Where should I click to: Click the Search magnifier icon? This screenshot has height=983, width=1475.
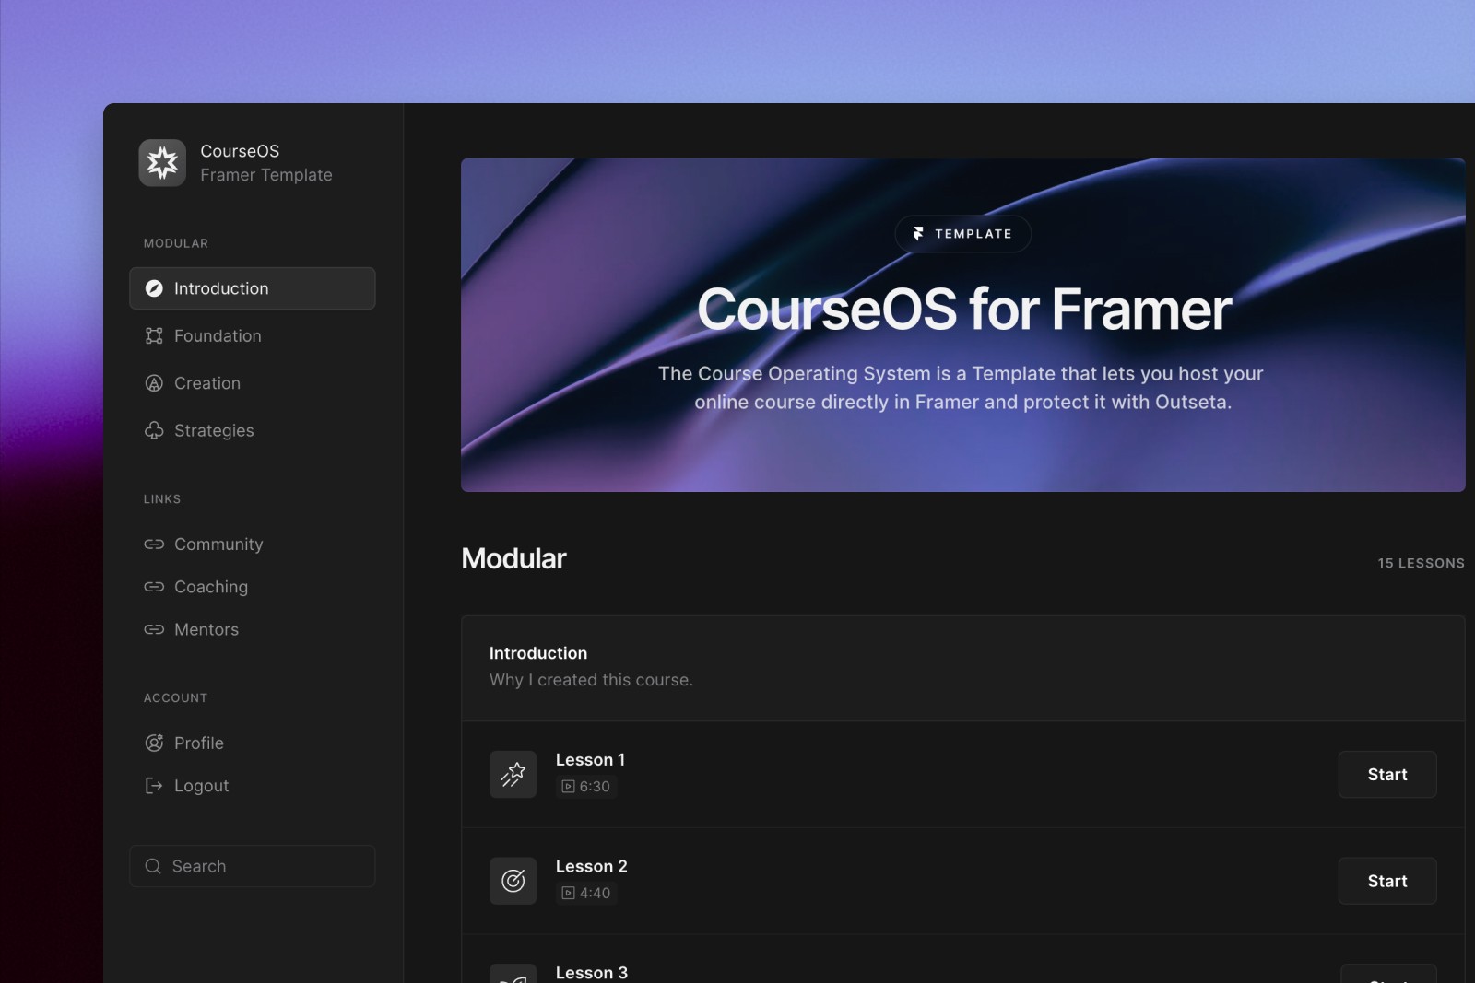click(x=153, y=866)
